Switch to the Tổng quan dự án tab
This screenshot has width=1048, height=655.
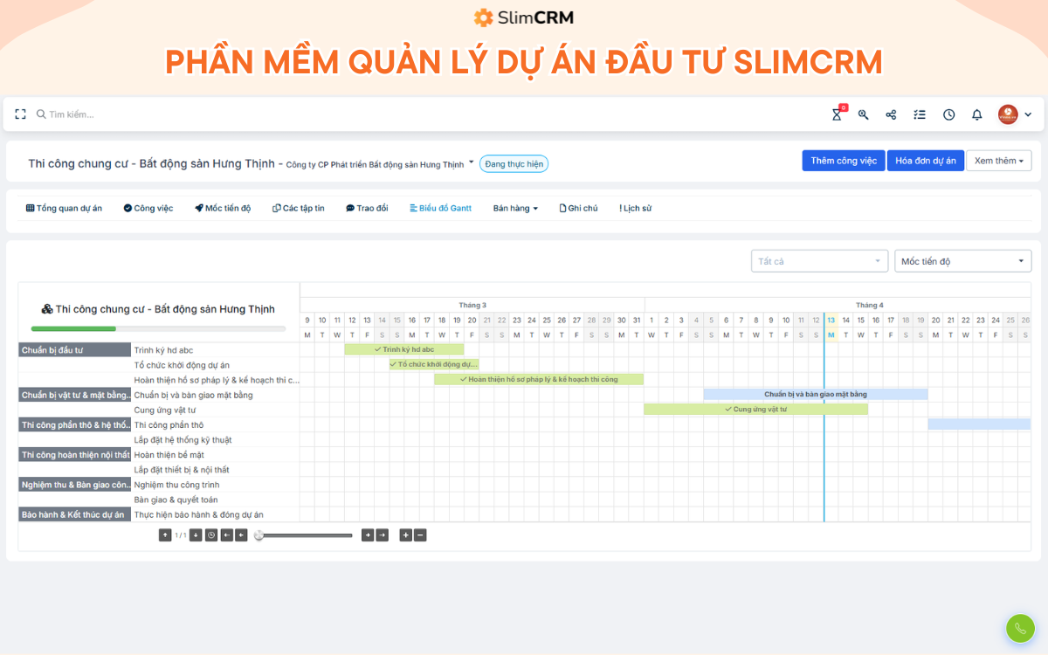click(x=63, y=208)
